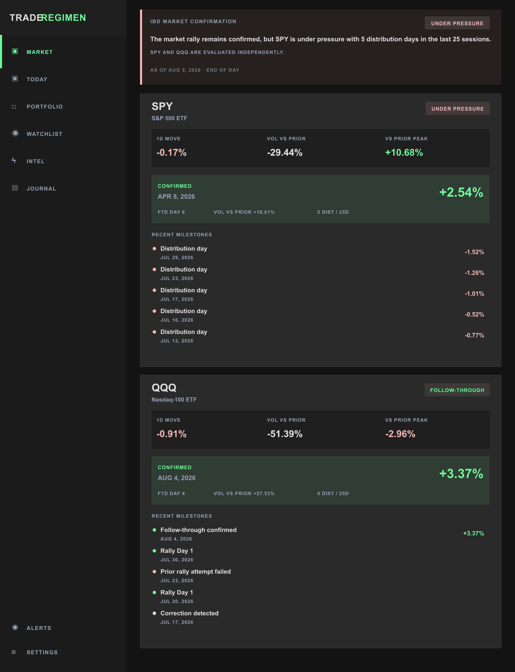This screenshot has width=515, height=672.
Task: Select SPY confirmed Apr 8, 2026 panel
Action: click(321, 199)
